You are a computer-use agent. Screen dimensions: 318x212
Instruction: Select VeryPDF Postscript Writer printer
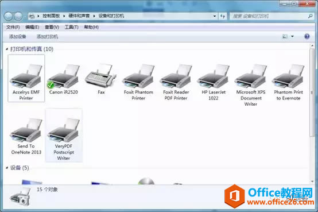(64, 136)
